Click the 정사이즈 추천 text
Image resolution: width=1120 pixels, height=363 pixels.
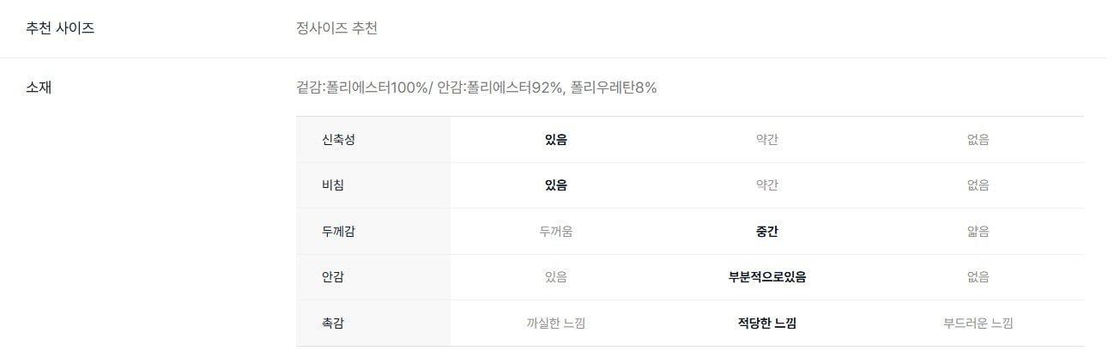336,28
